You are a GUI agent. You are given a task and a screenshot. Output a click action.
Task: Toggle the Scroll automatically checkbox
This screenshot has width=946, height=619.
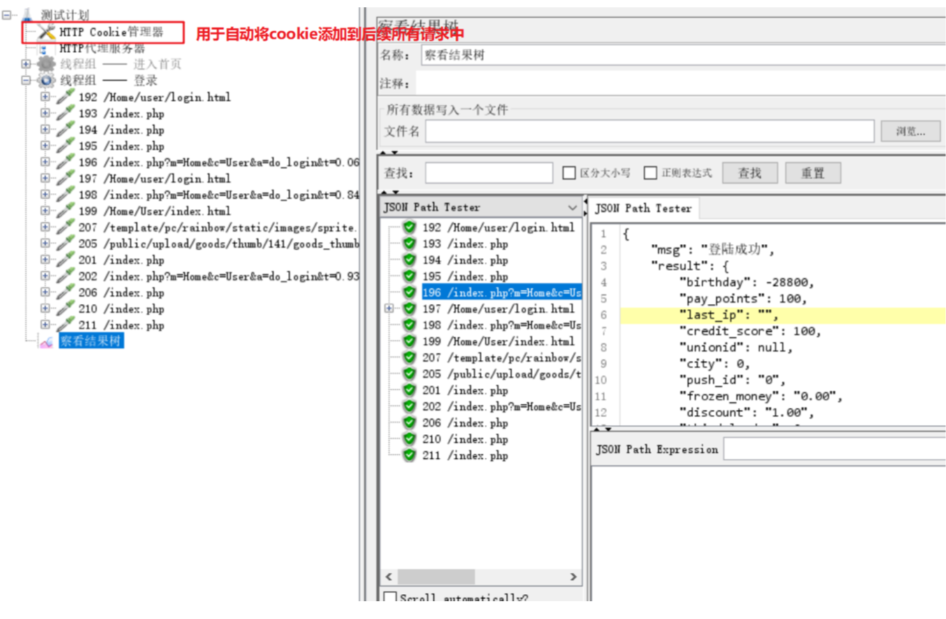coord(390,598)
